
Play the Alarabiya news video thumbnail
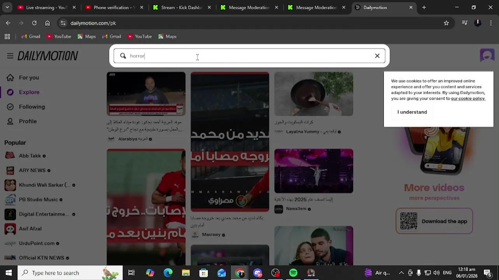pyautogui.click(x=146, y=94)
